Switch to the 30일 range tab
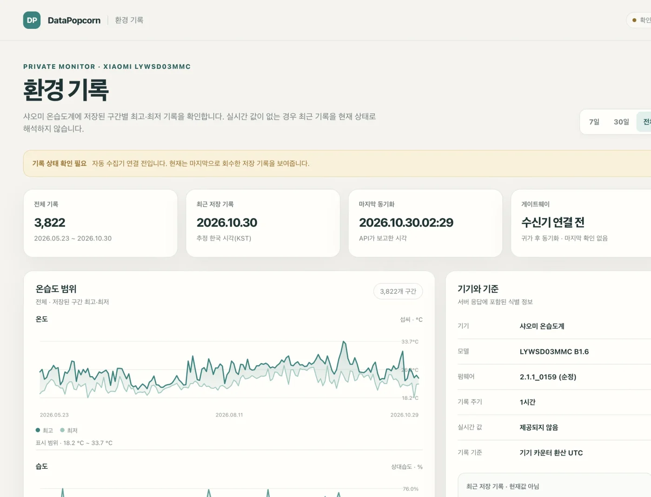The image size is (651, 497). pyautogui.click(x=621, y=122)
